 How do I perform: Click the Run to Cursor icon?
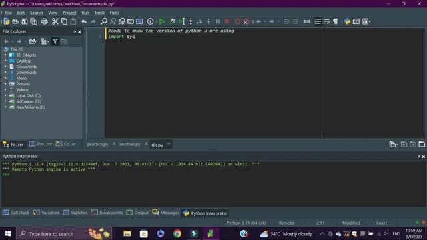(182, 21)
